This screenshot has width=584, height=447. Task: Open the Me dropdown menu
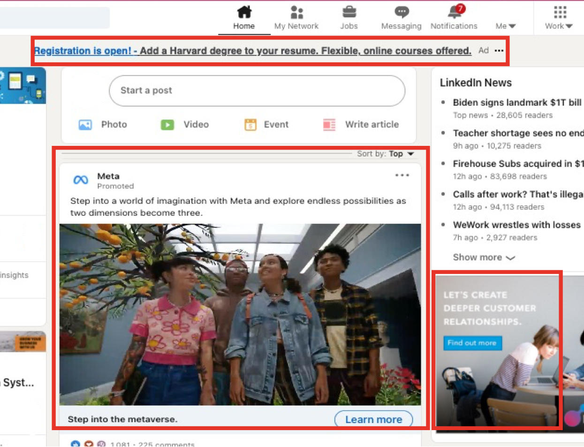pos(506,26)
